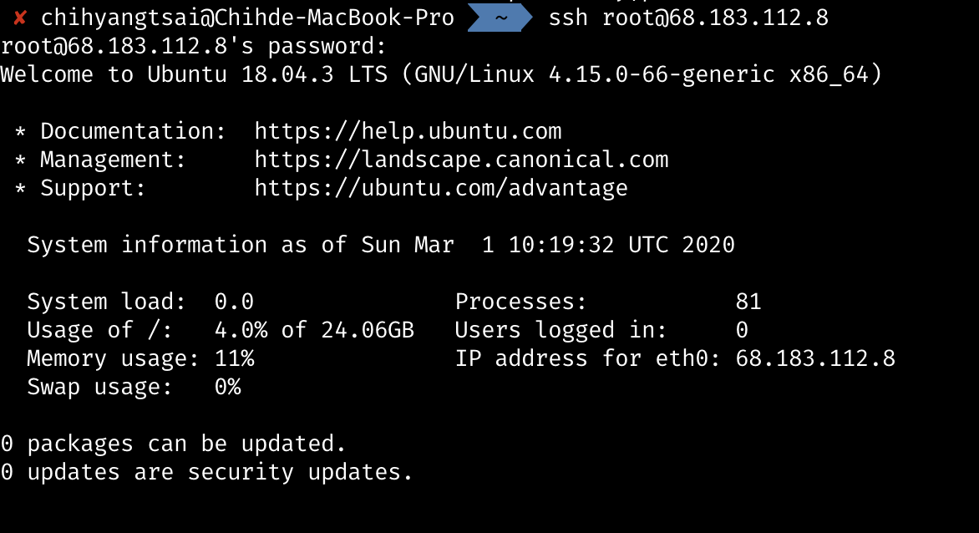Click the chihyangtsai@Chihde-MacBook-Pro prompt text

click(247, 18)
